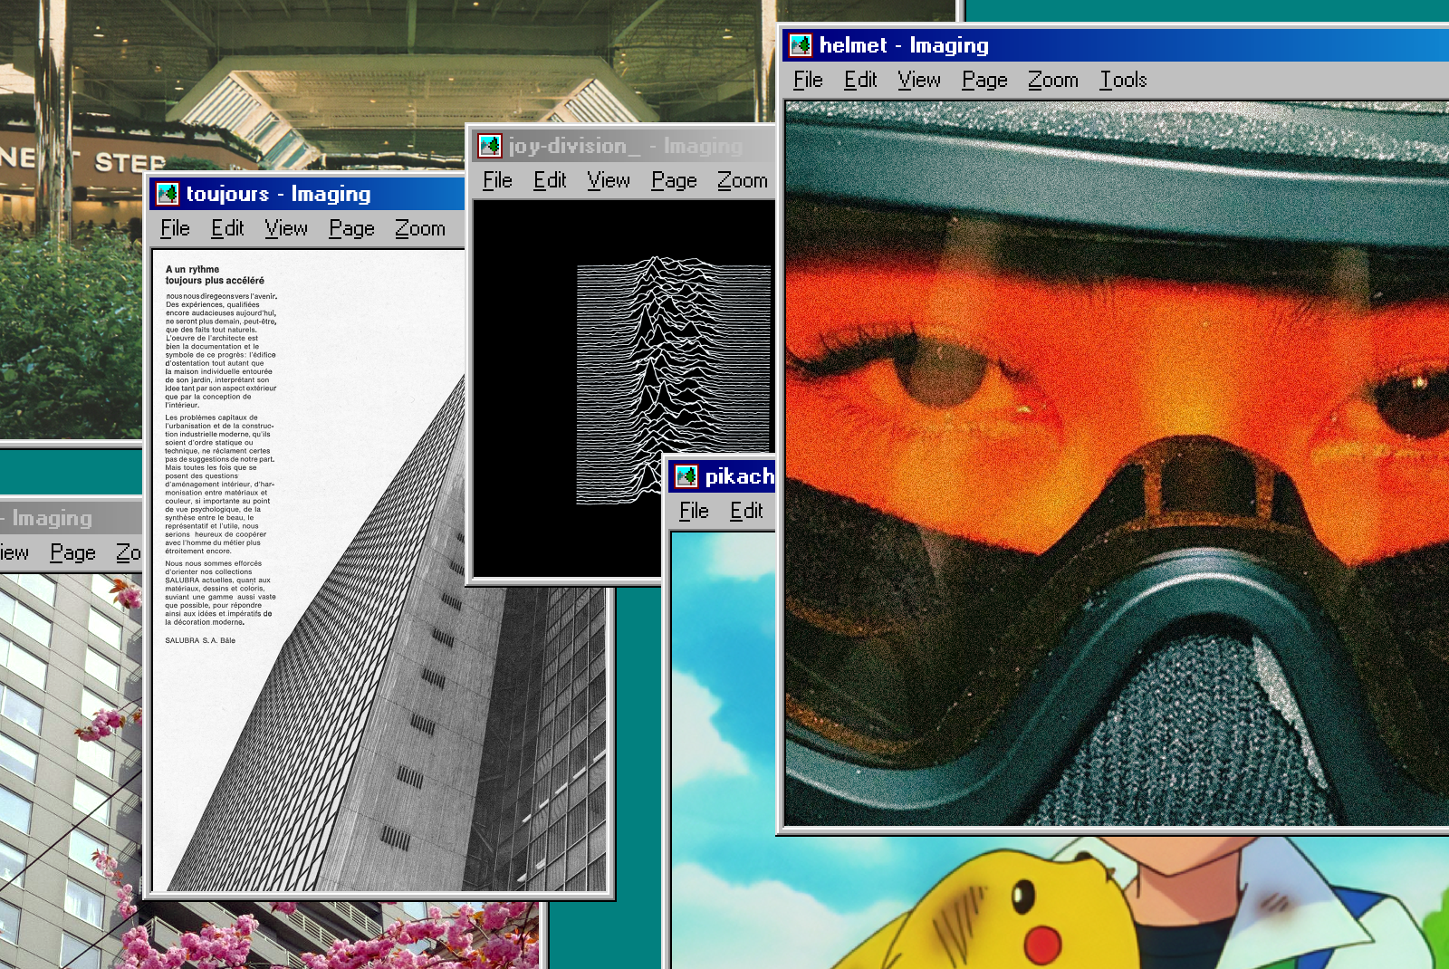Open Page menu in toujours window
This screenshot has width=1449, height=969.
click(351, 229)
